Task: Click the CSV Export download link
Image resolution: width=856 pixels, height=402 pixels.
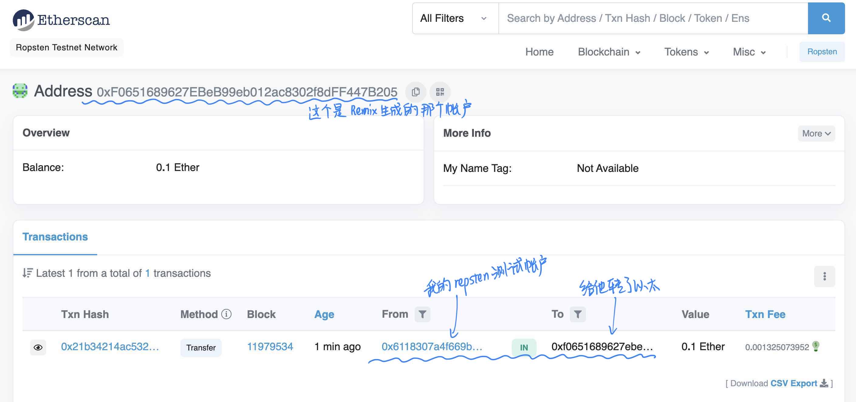Action: tap(793, 384)
